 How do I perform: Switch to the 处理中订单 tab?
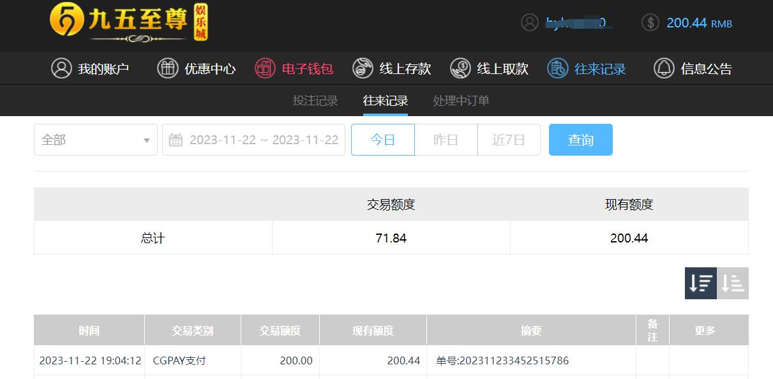click(x=461, y=101)
